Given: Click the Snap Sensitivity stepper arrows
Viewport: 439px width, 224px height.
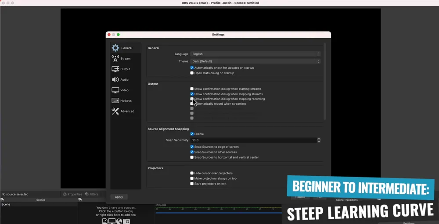Looking at the screenshot, I should (319, 140).
